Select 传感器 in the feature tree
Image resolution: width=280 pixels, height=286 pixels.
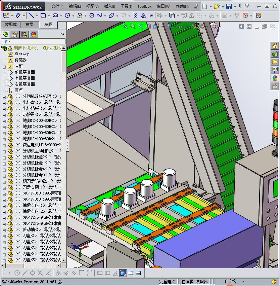tap(20, 60)
